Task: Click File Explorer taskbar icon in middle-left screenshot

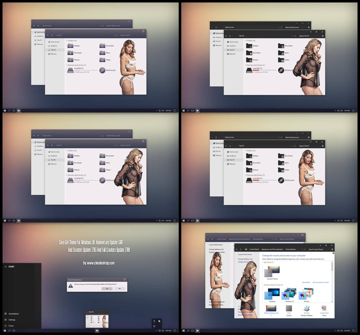Action: (19, 221)
